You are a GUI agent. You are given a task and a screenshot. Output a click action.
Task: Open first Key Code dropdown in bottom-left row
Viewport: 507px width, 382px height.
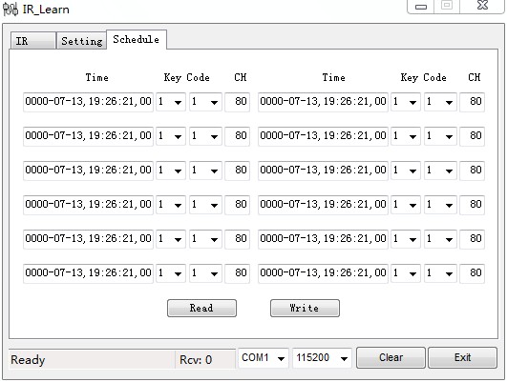click(x=171, y=273)
